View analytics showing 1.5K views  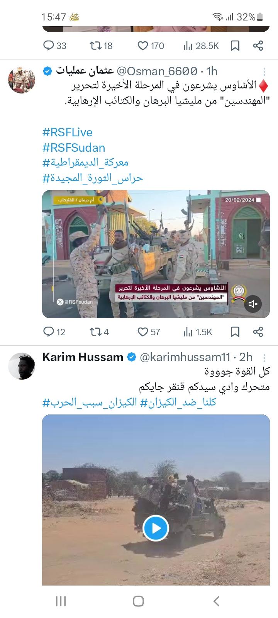pyautogui.click(x=198, y=332)
